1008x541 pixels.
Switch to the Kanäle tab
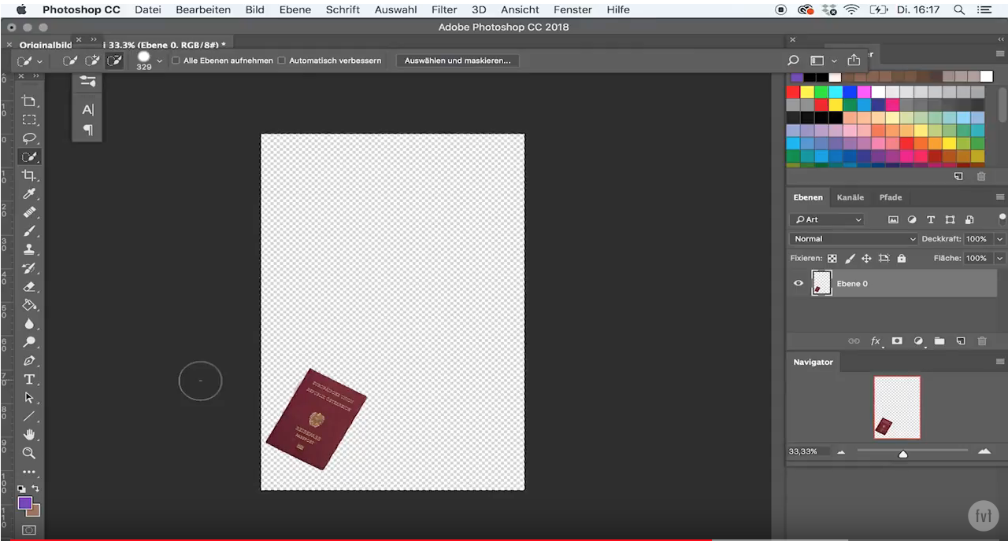(850, 197)
